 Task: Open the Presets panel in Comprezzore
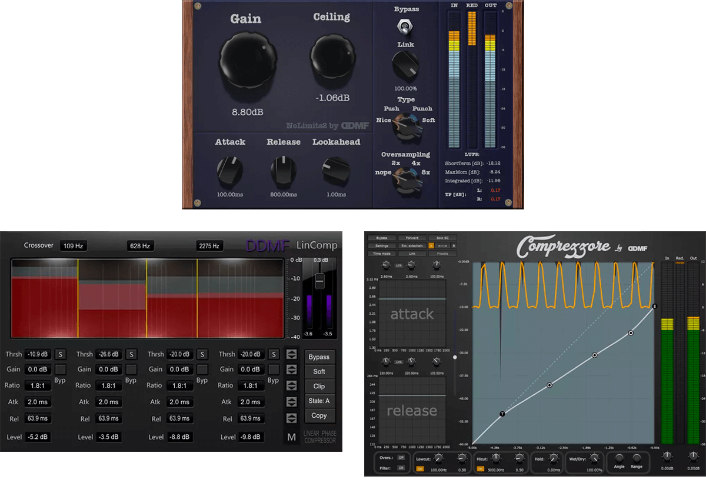(x=443, y=253)
